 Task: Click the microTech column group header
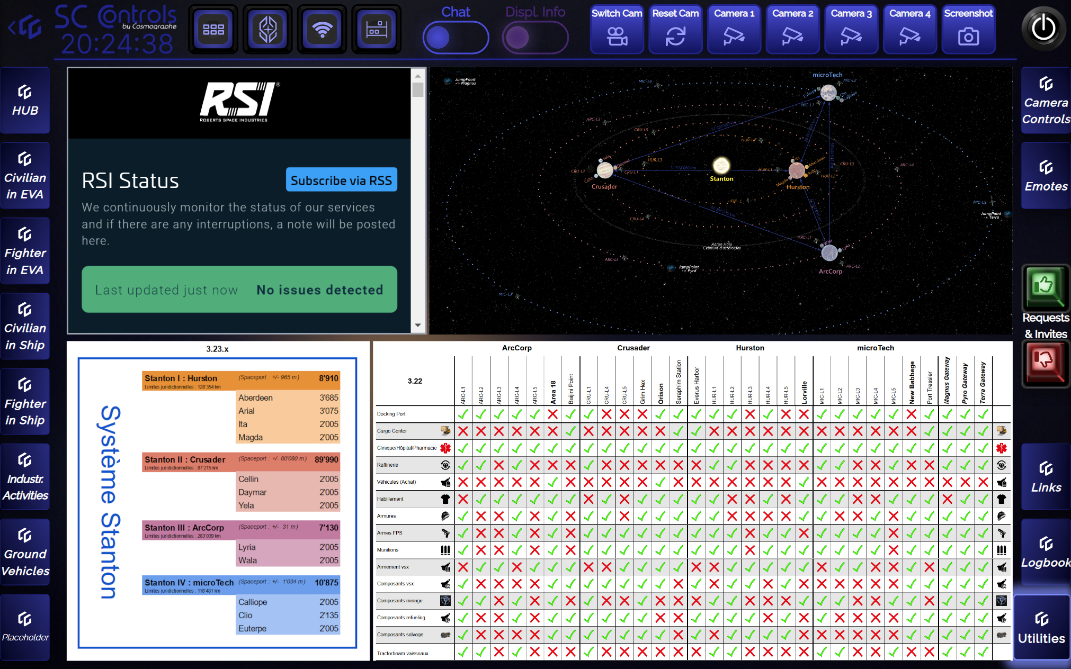tap(876, 348)
